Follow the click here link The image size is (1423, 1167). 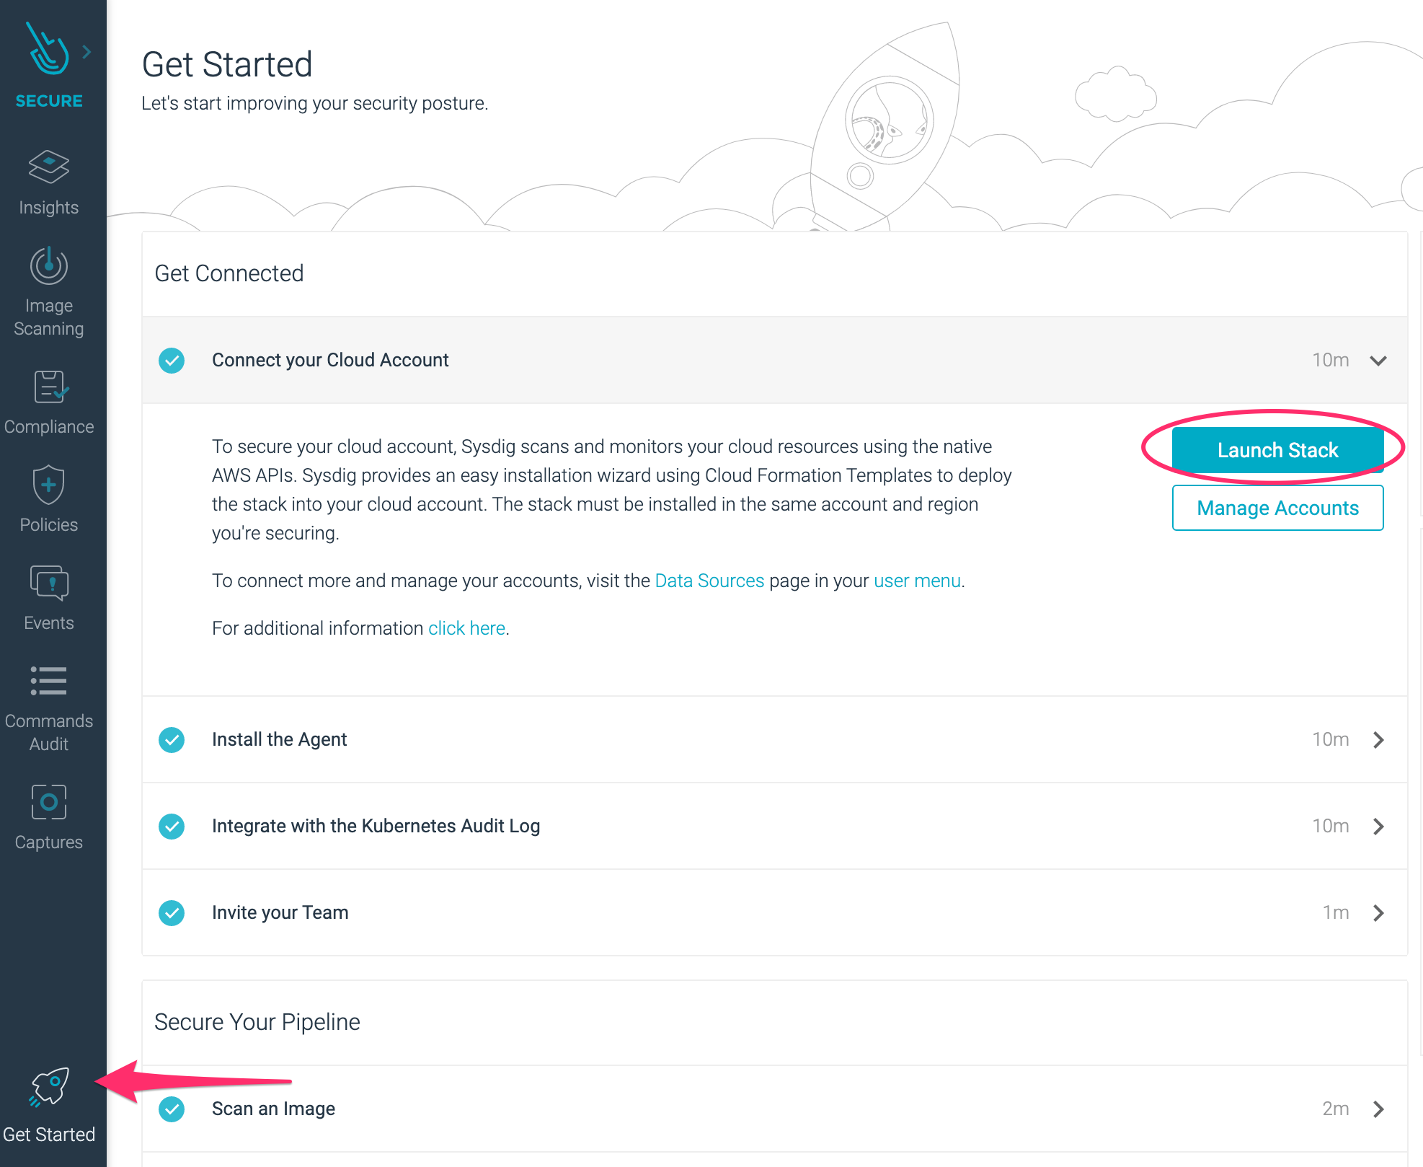[x=466, y=628]
